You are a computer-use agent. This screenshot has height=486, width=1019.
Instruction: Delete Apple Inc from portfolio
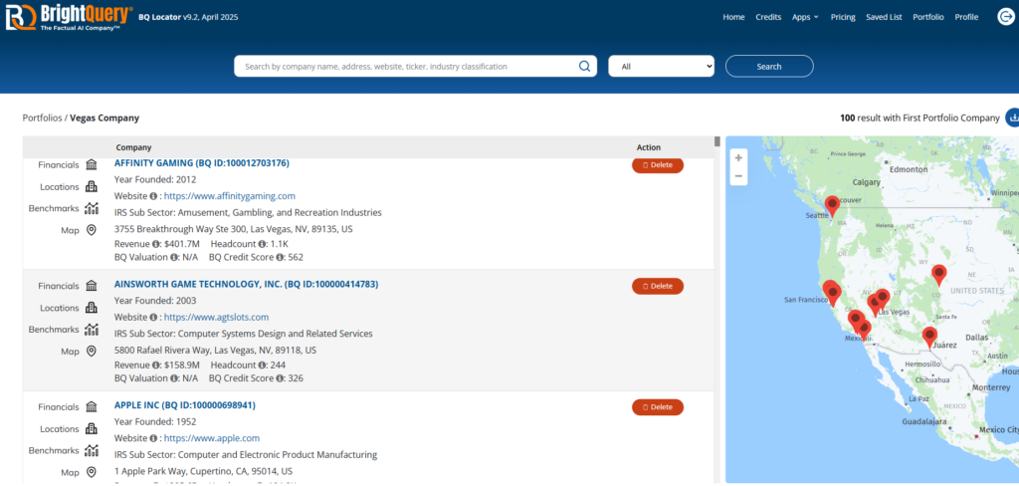point(658,407)
